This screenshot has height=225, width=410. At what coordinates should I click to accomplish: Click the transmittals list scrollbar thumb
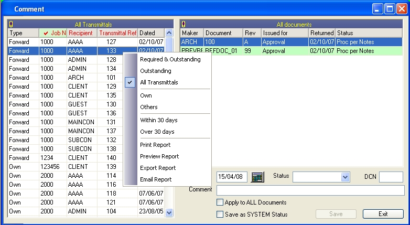(169, 45)
